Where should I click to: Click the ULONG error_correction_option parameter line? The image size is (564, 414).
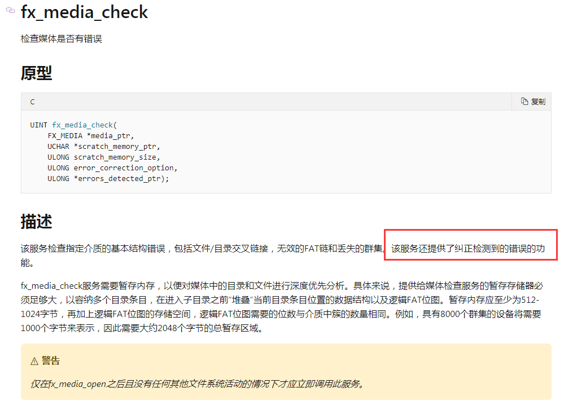[x=112, y=168]
